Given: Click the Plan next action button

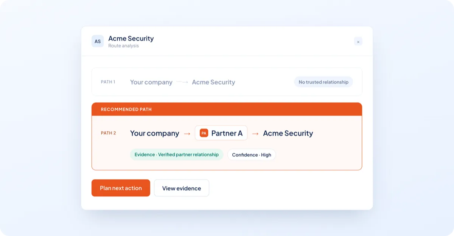Looking at the screenshot, I should coord(121,188).
